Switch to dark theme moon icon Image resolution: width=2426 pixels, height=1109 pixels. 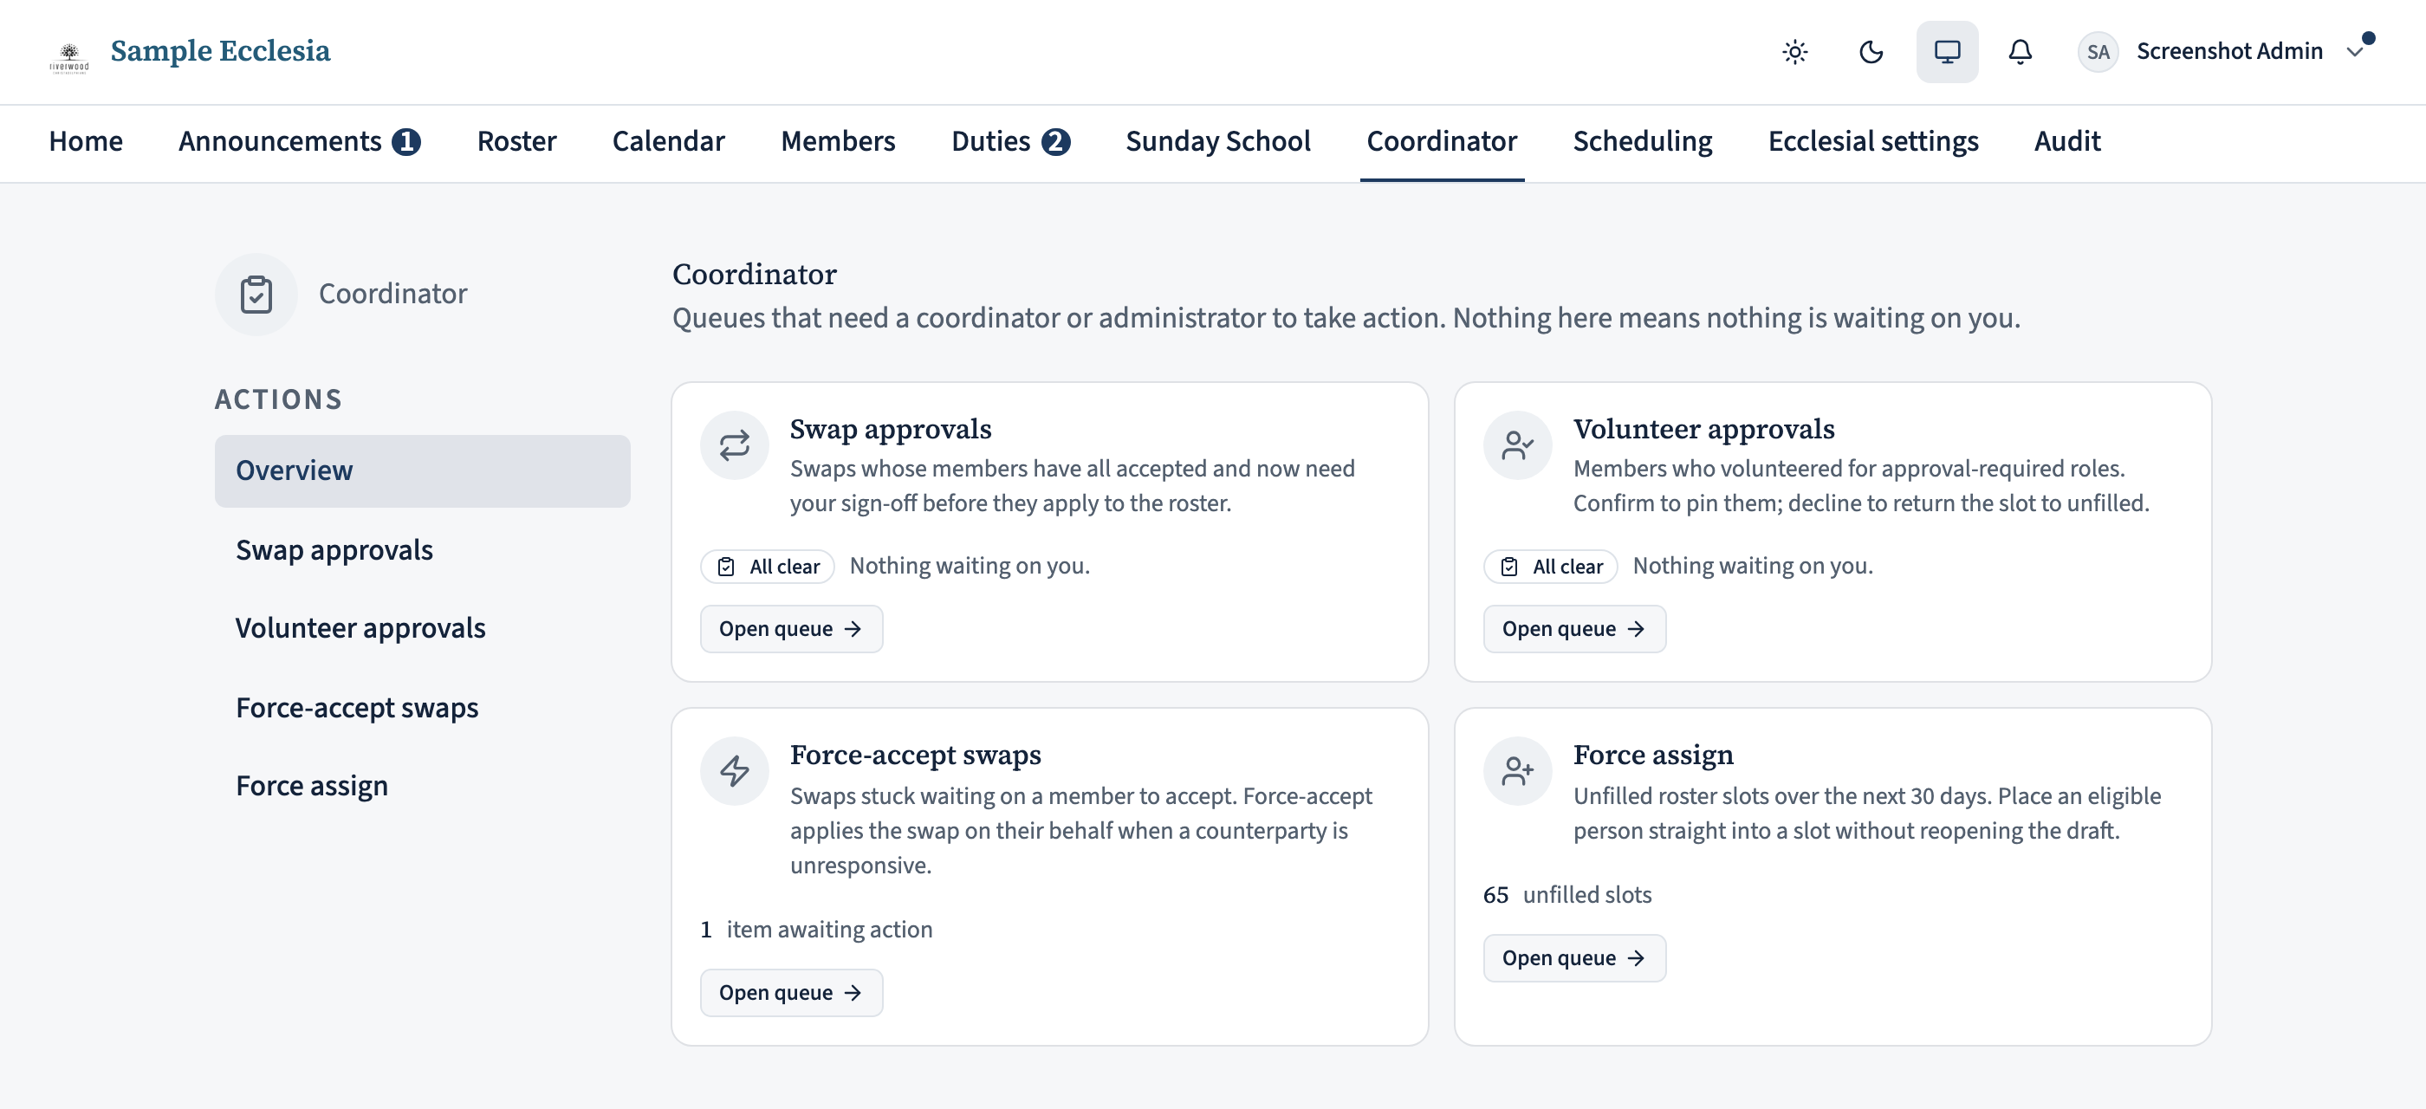1871,52
